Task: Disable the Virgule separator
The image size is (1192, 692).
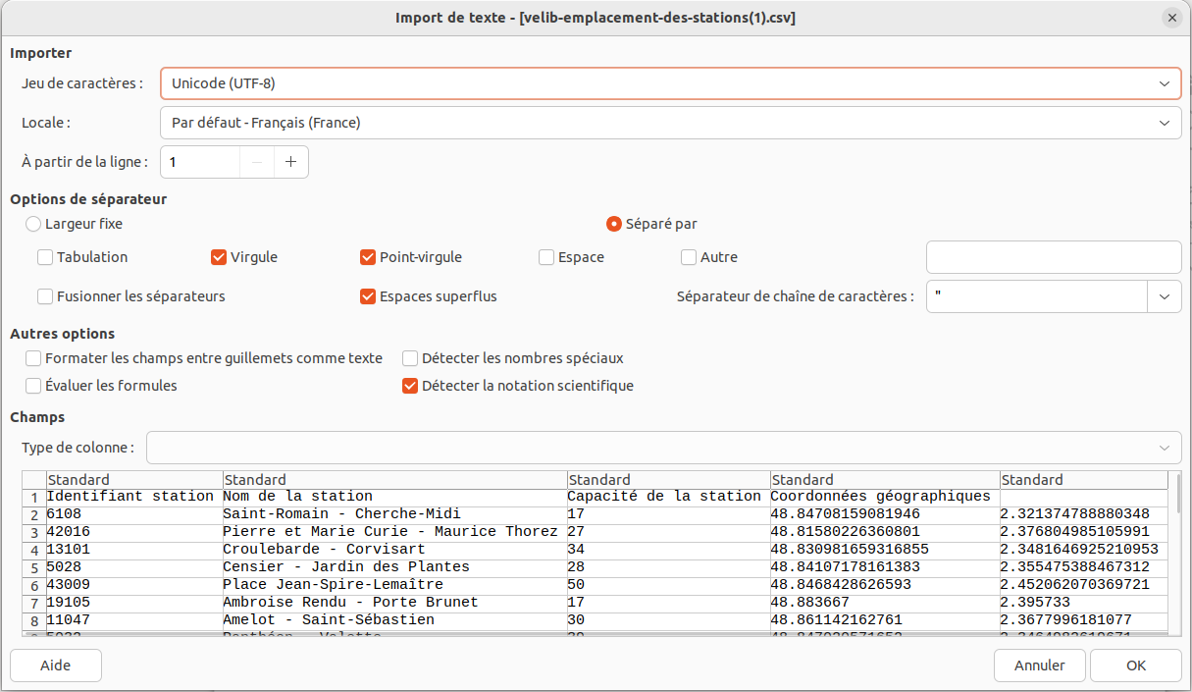Action: point(218,257)
